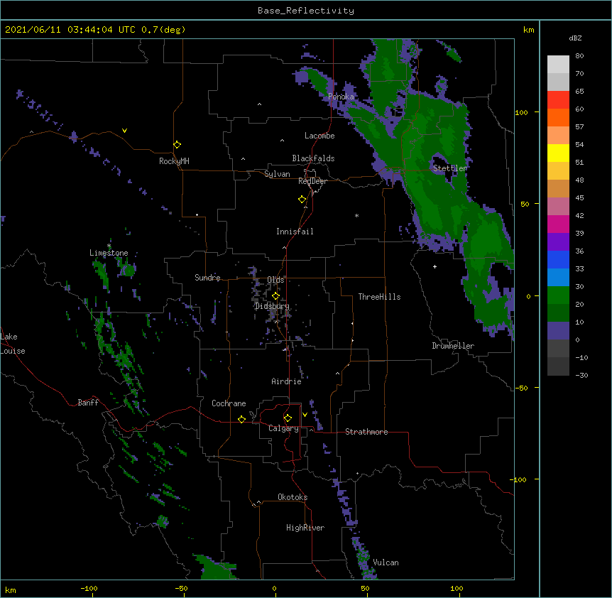
Task: Pick the yellow 54 dBZ legend color
Action: point(558,153)
